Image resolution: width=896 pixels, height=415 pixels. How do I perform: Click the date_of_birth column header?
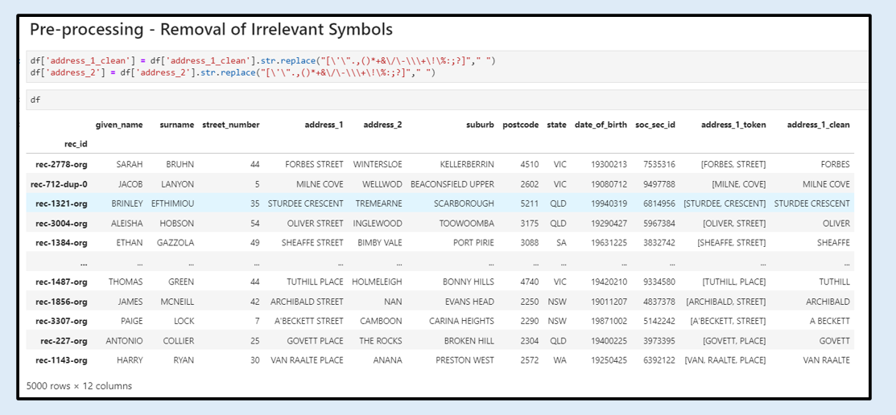[601, 125]
